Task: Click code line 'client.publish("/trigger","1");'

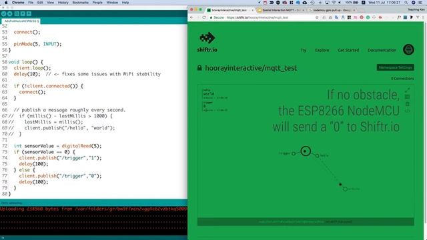Action: pos(60,158)
